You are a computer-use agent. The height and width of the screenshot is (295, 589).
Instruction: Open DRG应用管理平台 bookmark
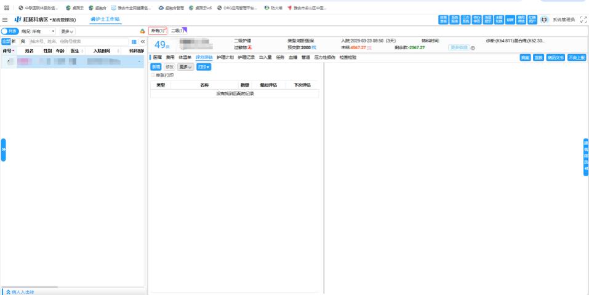[237, 7]
